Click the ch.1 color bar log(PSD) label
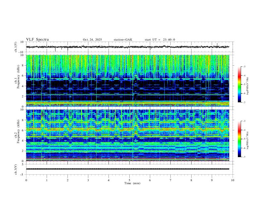 pos(248,86)
